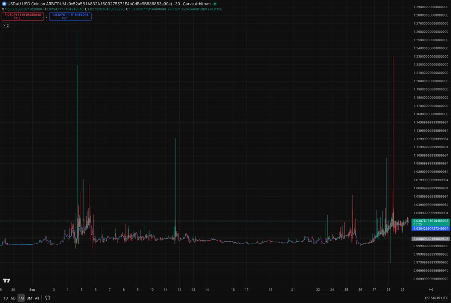Switch to the 1M time range

point(21,298)
